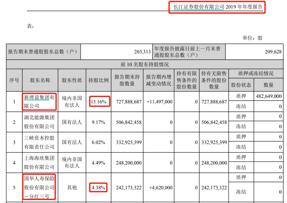287x203 pixels.
Task: Click the '持股比例' column header
Action: pyautogui.click(x=99, y=80)
